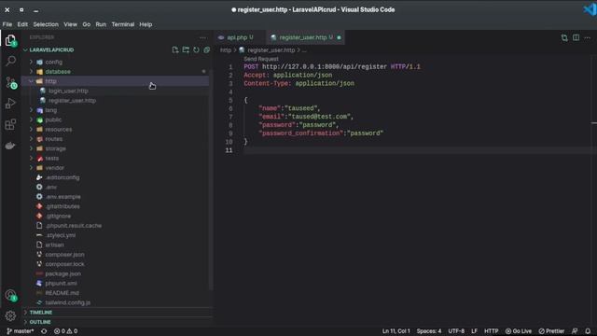The image size is (597, 336).
Task: Click Go Live in the status bar
Action: (519, 331)
